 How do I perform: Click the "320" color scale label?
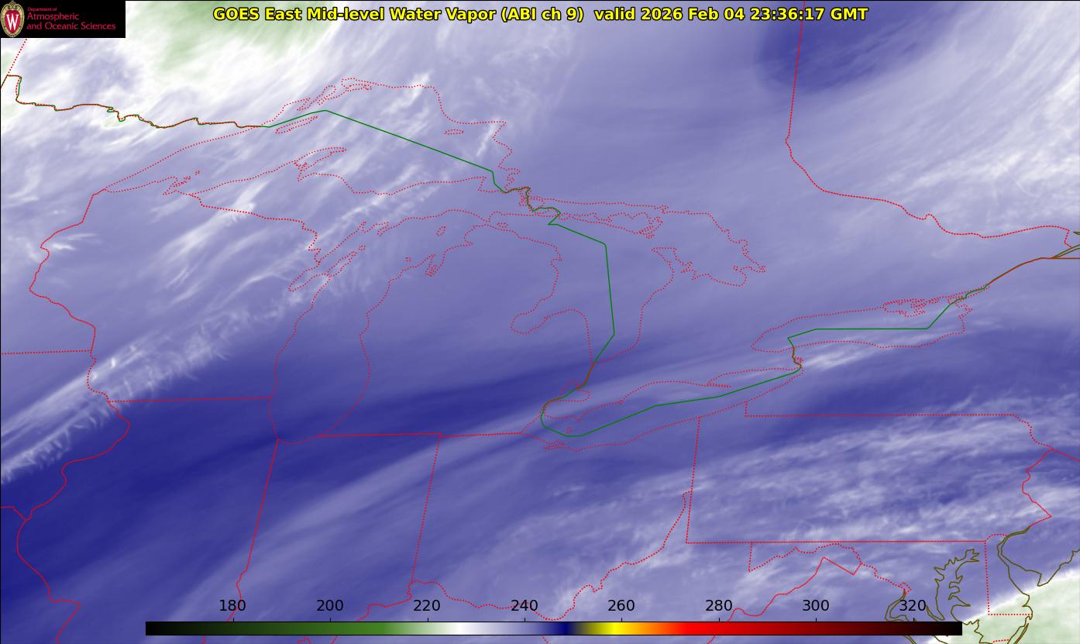point(913,605)
